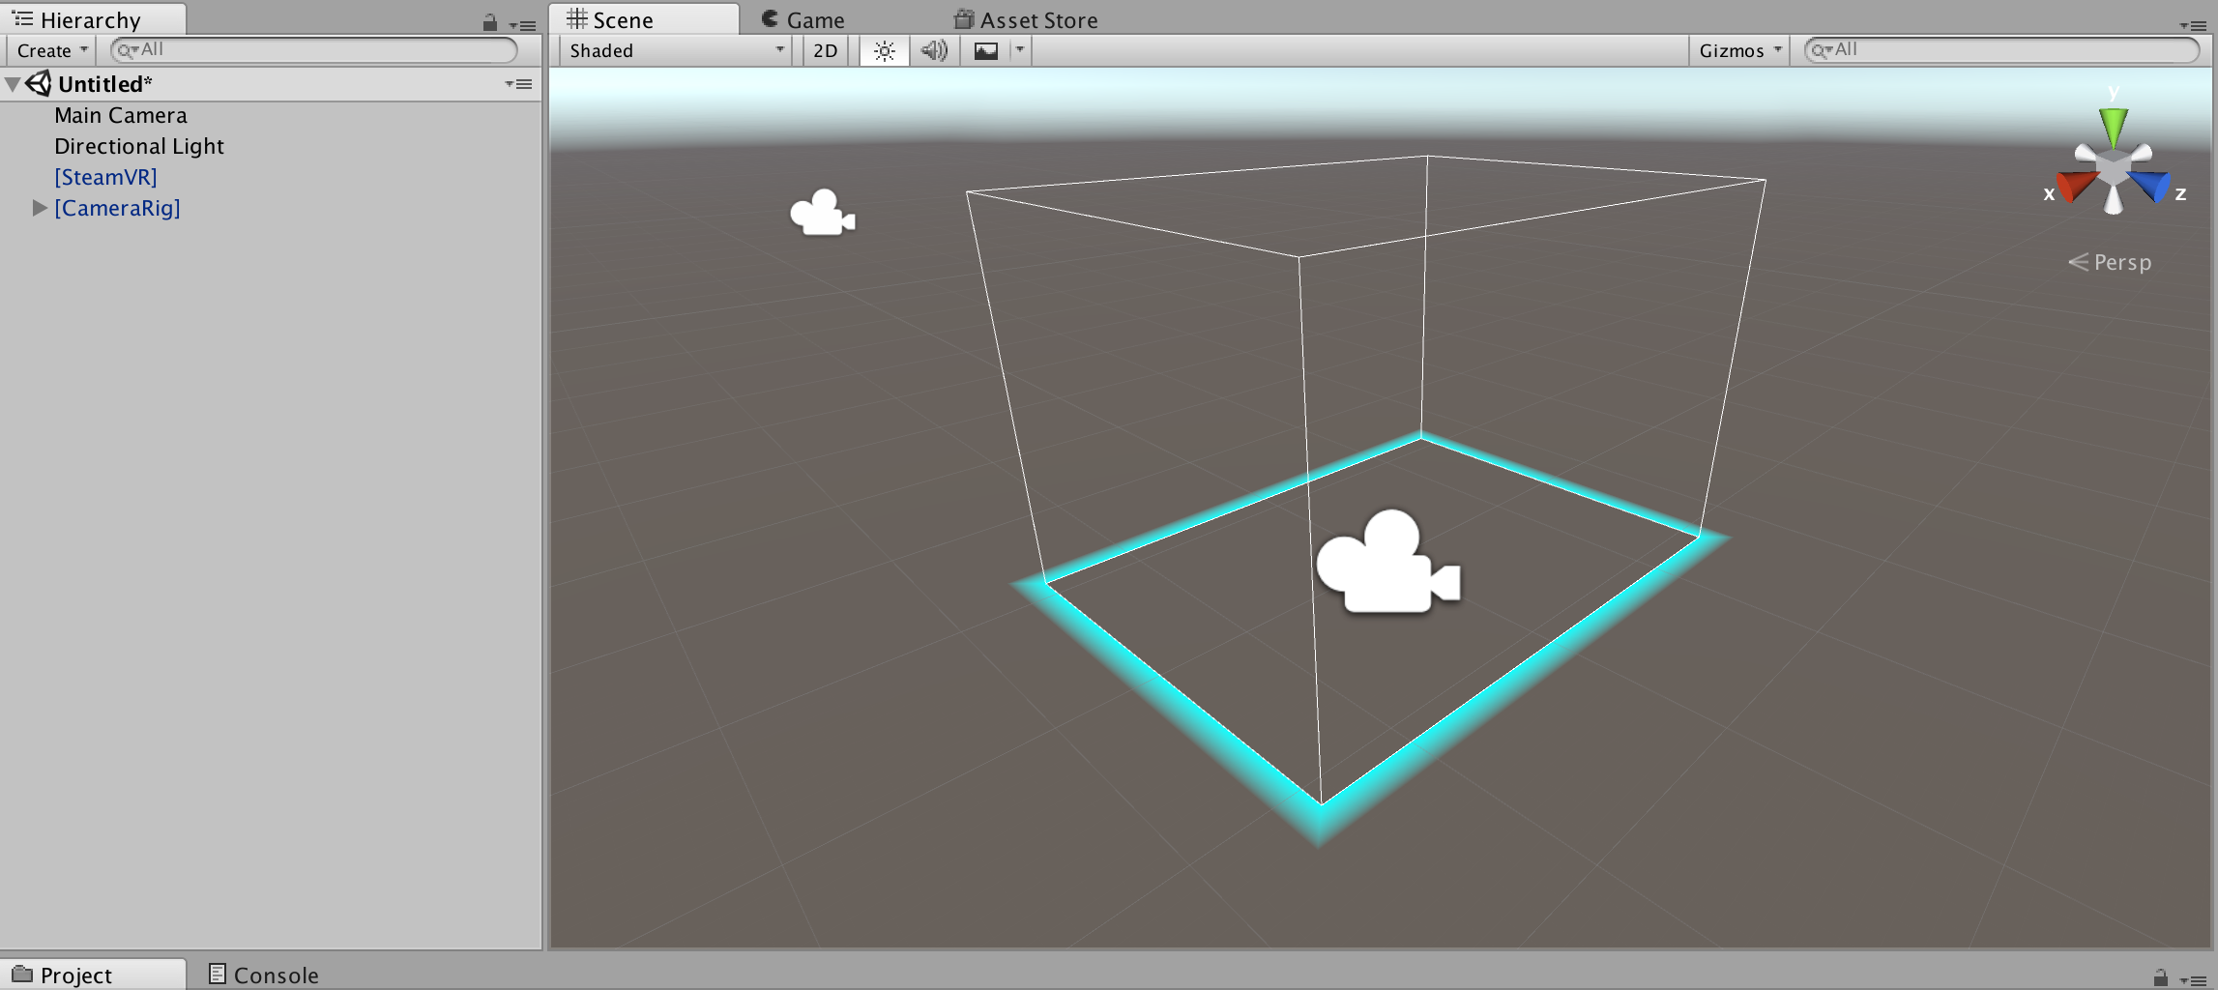Select the large camera gizmo in play area
The width and height of the screenshot is (2218, 990).
[x=1388, y=562]
